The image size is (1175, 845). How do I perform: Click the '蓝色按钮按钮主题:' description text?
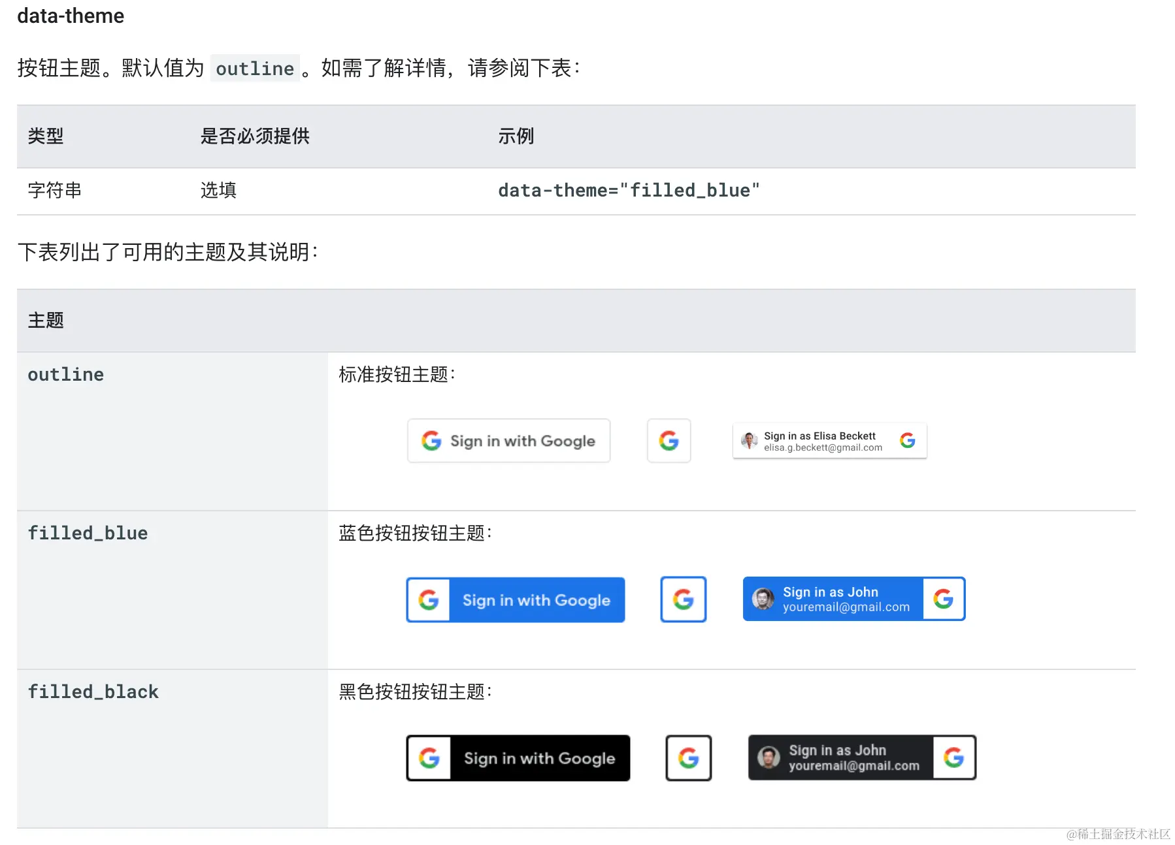pyautogui.click(x=415, y=533)
